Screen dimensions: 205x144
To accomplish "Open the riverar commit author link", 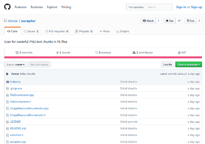I will pos(15,74).
